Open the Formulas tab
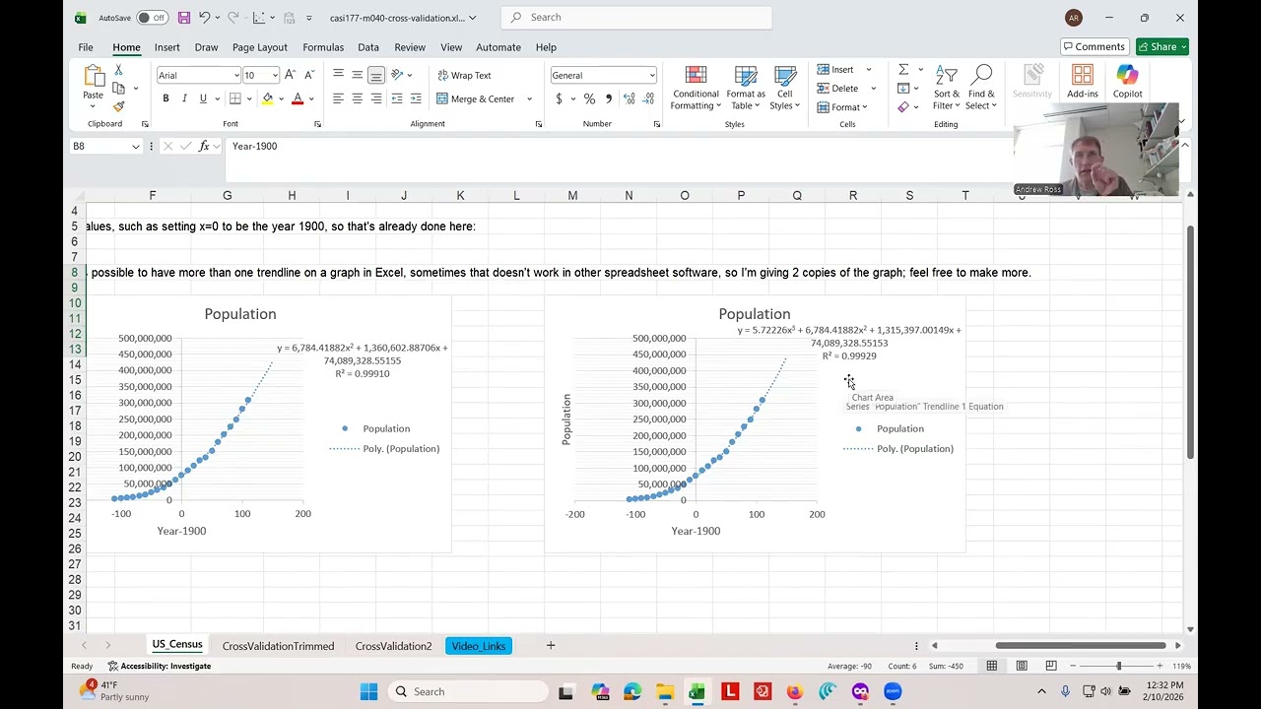This screenshot has width=1261, height=709. tap(323, 47)
